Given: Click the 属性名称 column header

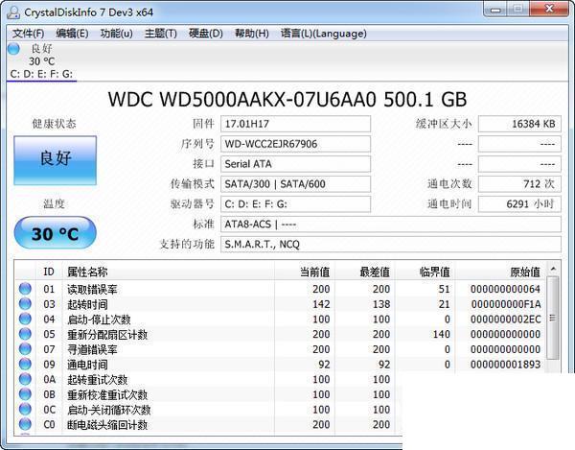Looking at the screenshot, I should point(169,272).
